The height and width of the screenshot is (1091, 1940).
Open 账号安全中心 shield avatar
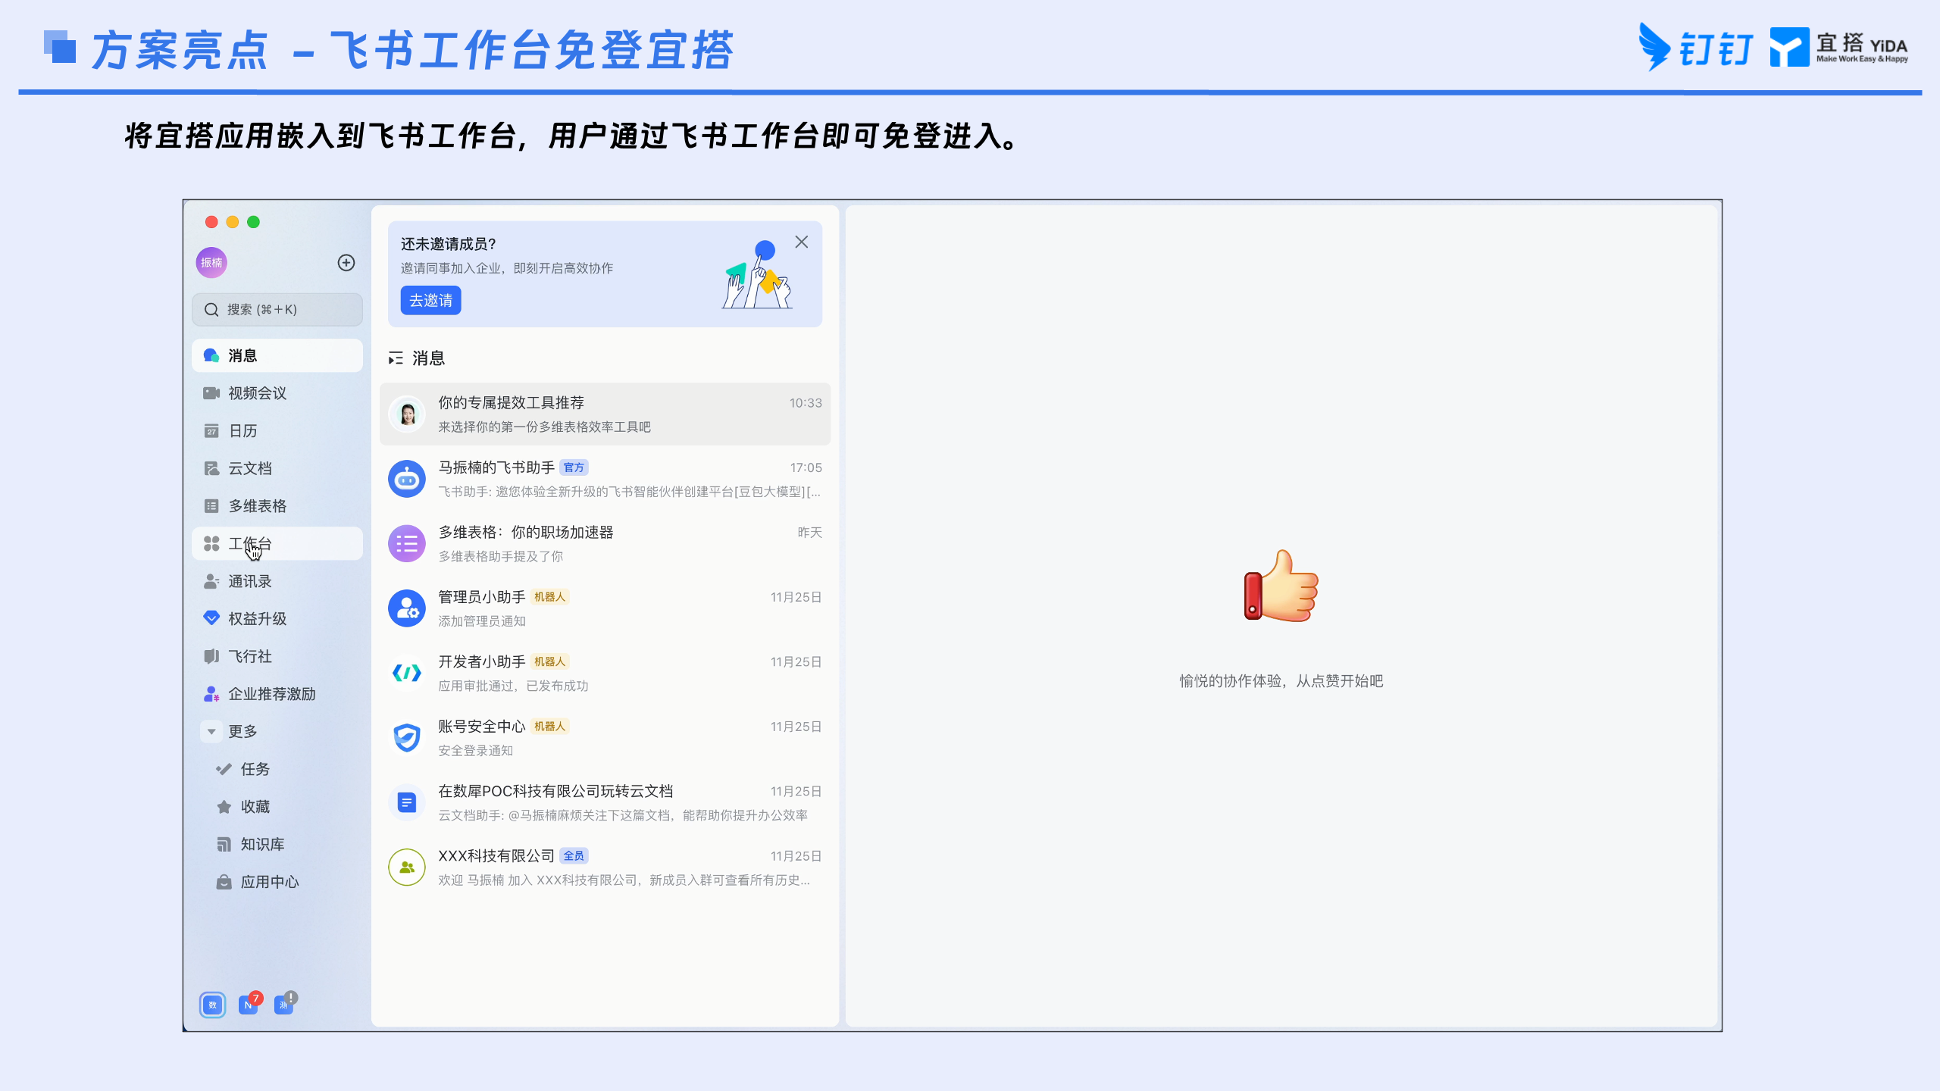click(x=407, y=737)
